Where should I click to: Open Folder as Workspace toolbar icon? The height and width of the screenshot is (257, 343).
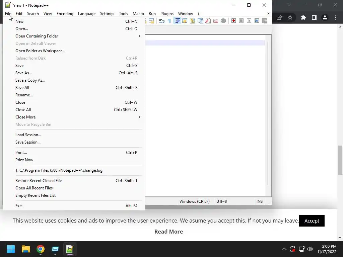(216, 21)
